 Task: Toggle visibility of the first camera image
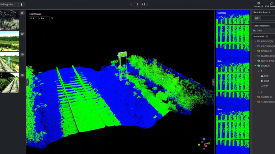click(22, 13)
